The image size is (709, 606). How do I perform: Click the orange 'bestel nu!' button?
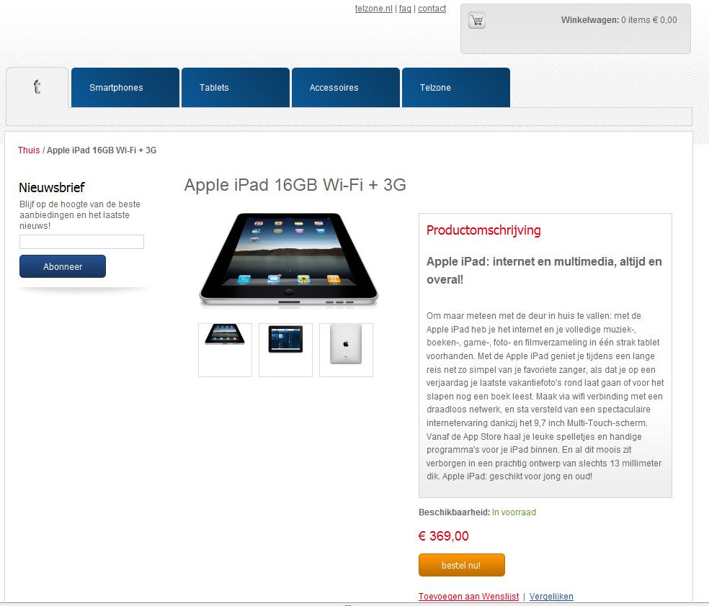(461, 565)
